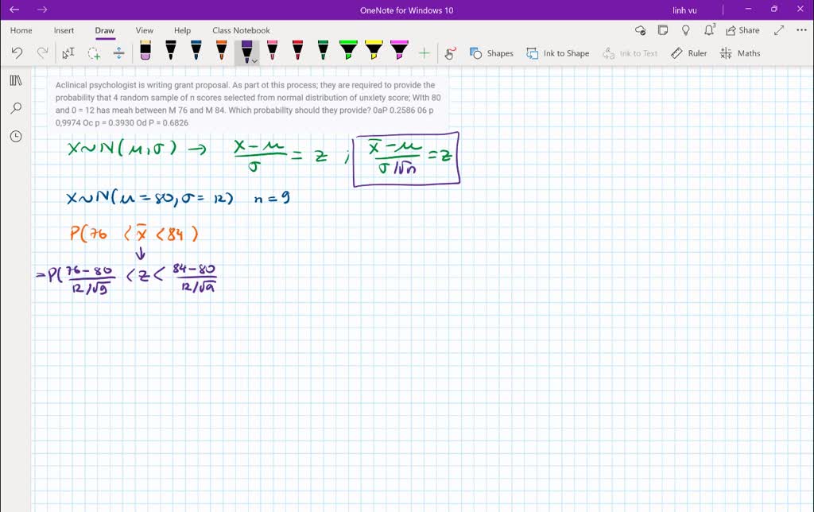This screenshot has width=814, height=512.
Task: Enter full screen mode
Action: click(779, 31)
